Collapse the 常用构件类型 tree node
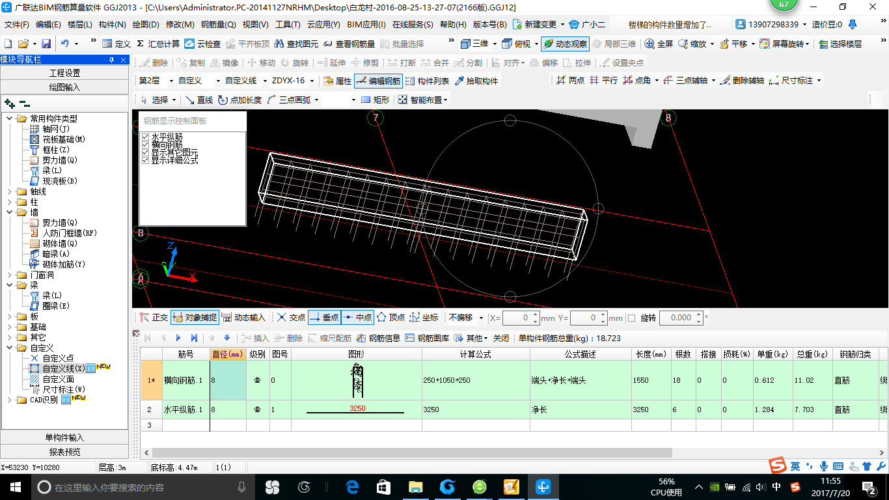This screenshot has height=500, width=889. [10, 118]
